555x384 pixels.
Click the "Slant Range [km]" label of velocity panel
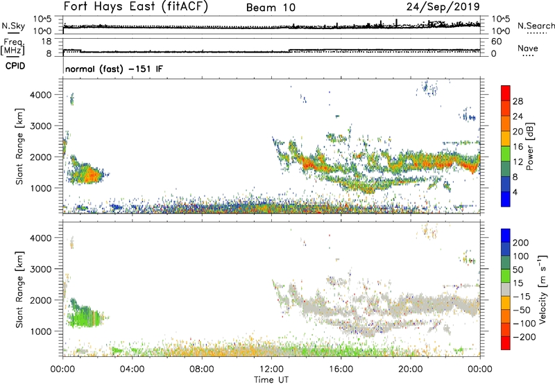point(19,290)
